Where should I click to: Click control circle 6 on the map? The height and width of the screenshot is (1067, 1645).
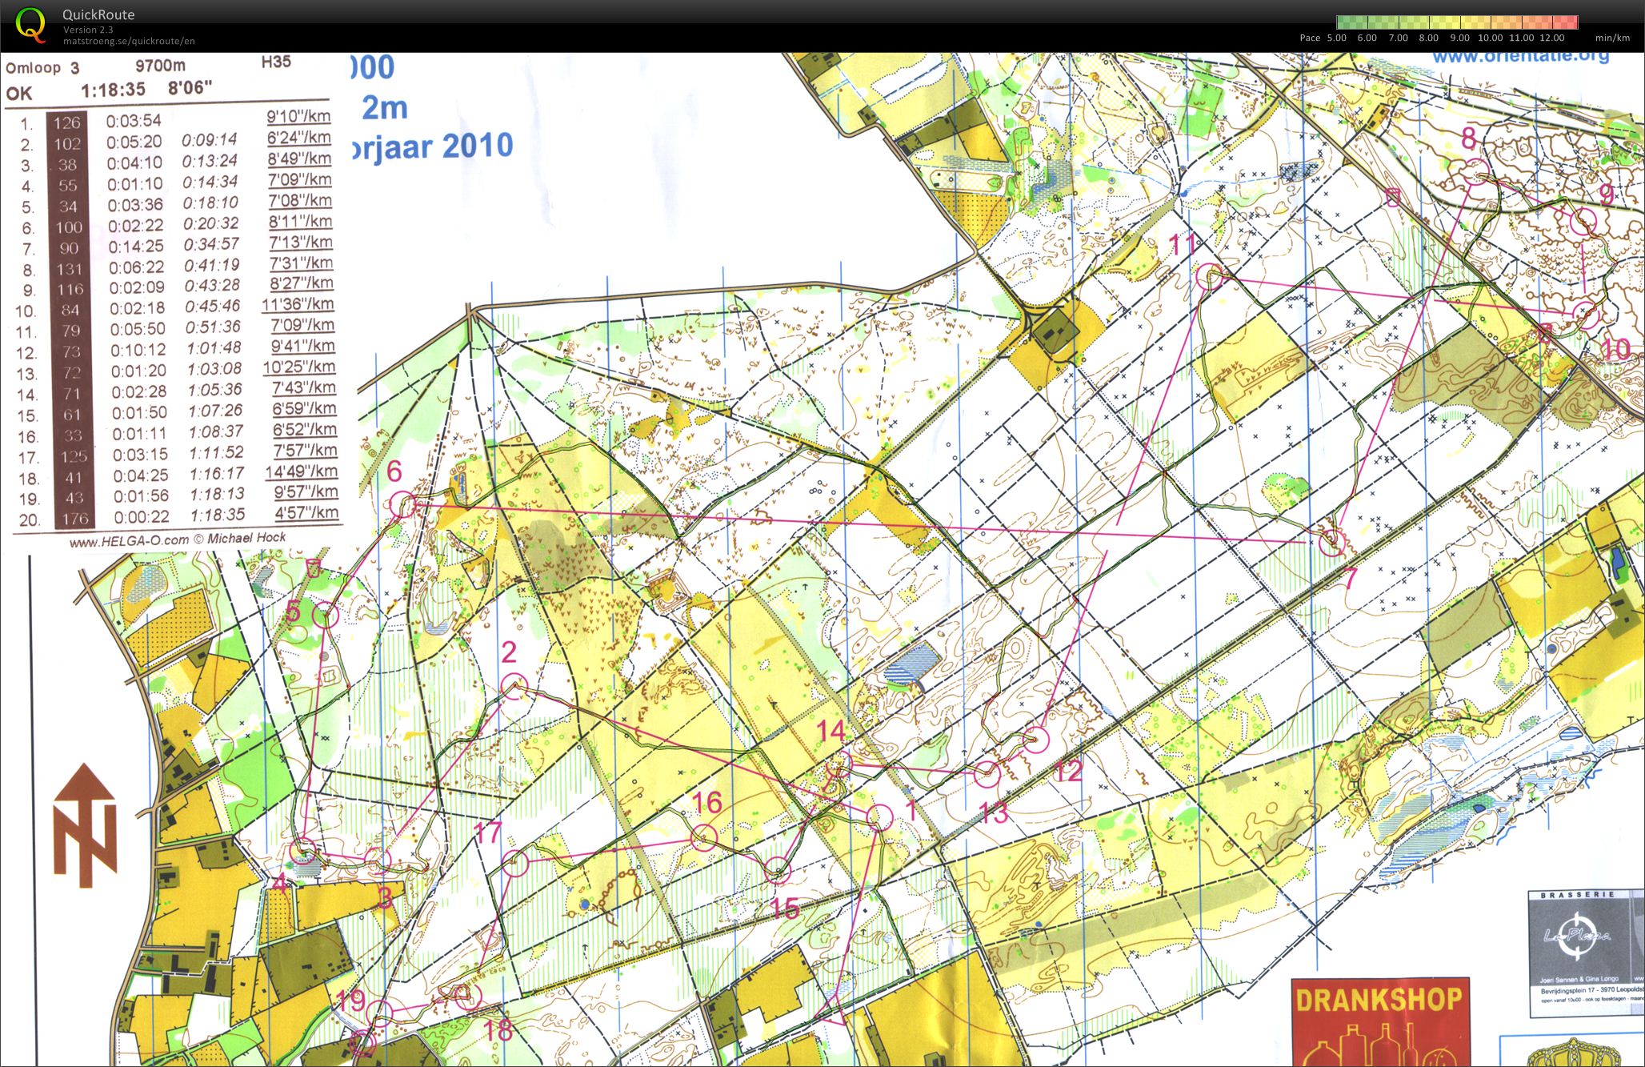click(402, 505)
